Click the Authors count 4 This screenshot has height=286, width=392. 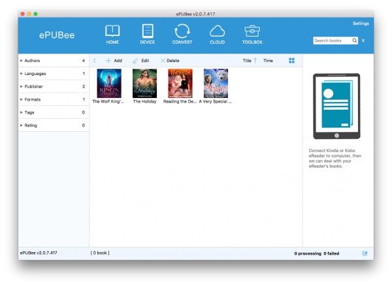84,61
